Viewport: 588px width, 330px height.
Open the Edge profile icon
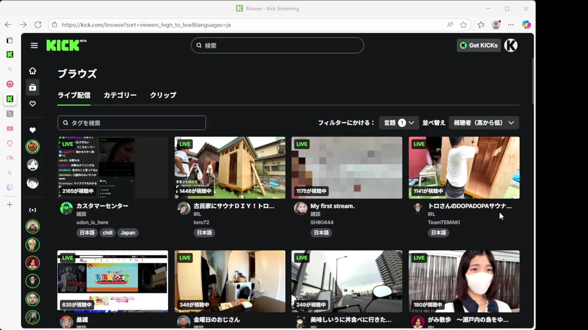pyautogui.click(x=496, y=25)
